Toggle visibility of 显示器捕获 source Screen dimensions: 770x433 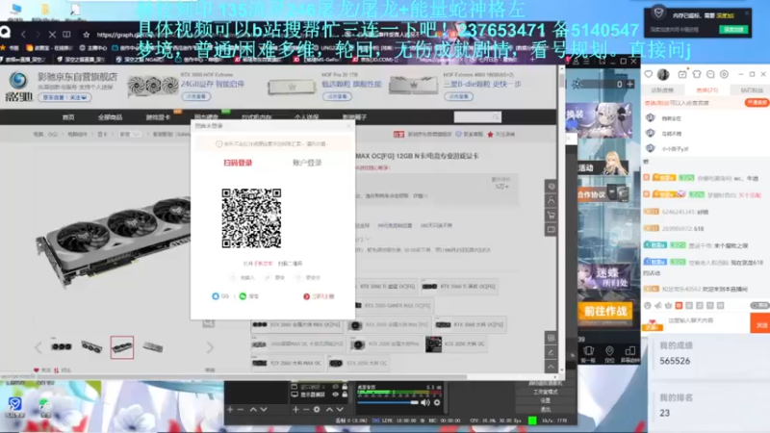coord(335,395)
